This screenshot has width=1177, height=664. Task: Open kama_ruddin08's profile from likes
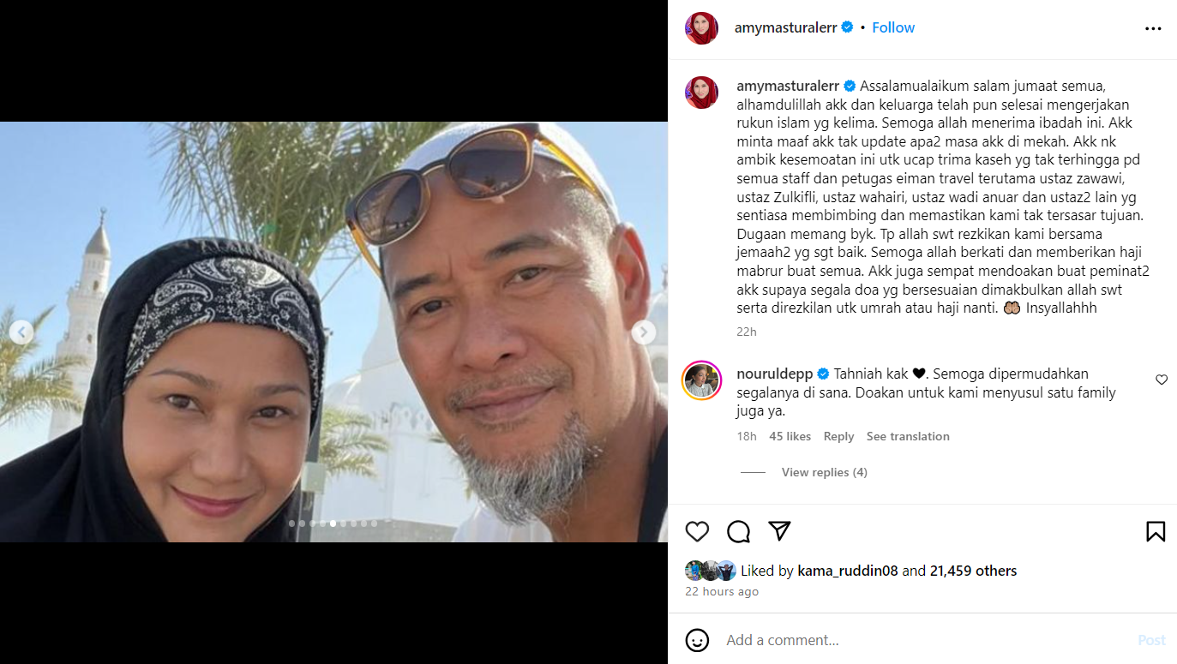(848, 571)
